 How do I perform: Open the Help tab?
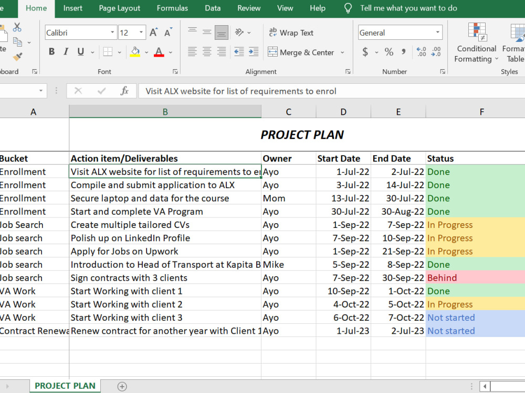coord(318,8)
